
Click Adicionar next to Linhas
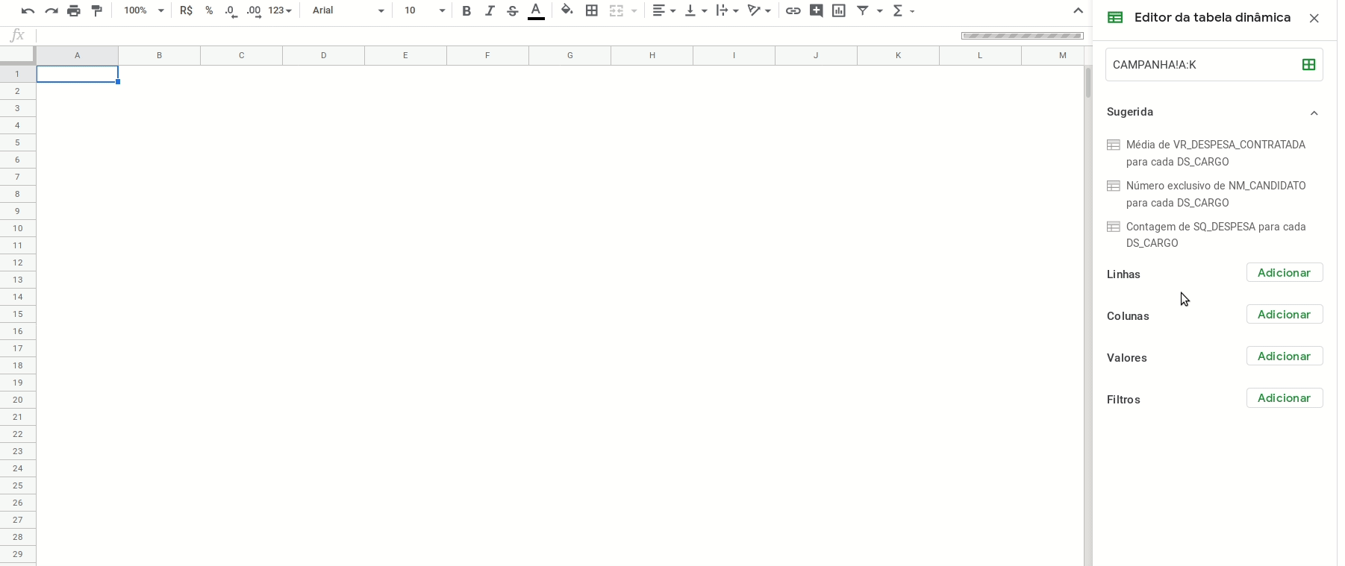point(1284,273)
